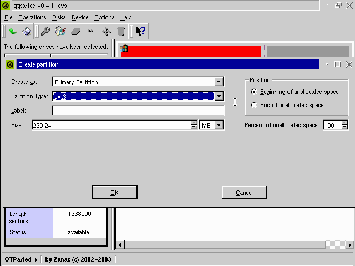Viewport: 355px width, 266px height.
Task: Click the eraser format toolbar icon
Action: [75, 31]
